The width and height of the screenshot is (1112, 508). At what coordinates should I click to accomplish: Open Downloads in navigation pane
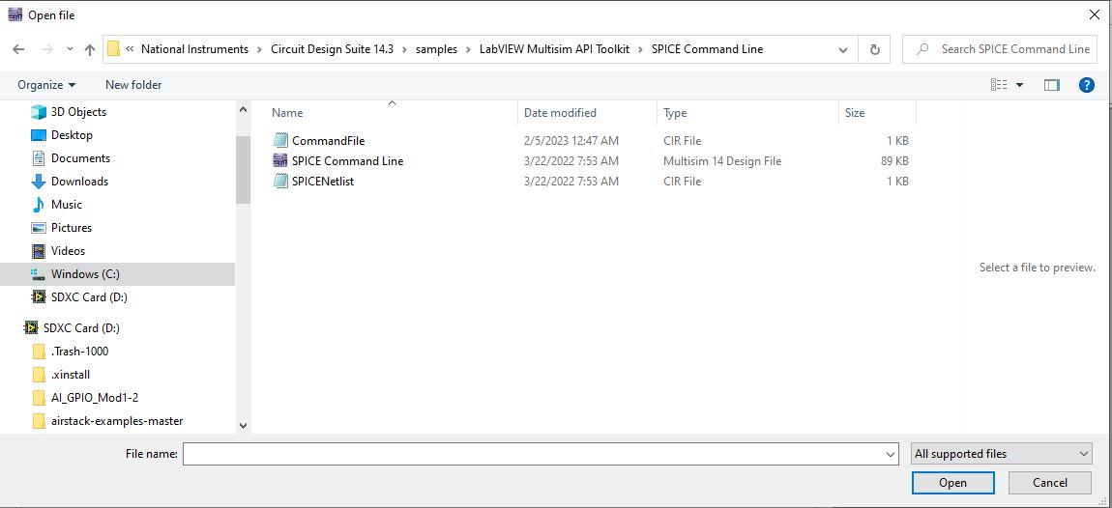[x=79, y=182]
